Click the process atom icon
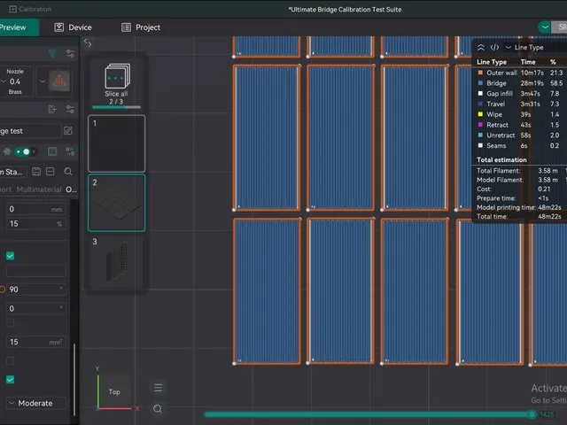Image resolution: width=567 pixels, height=425 pixels. point(6,151)
